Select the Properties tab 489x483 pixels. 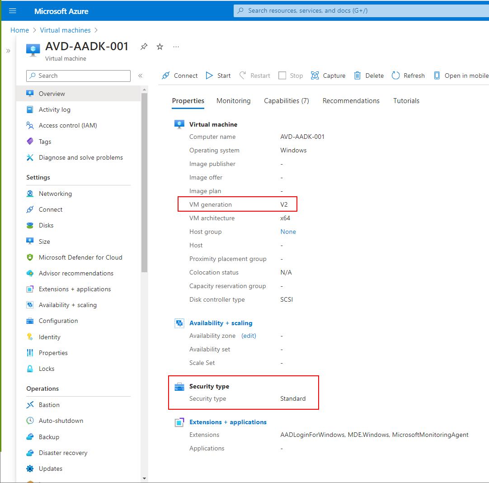[188, 101]
